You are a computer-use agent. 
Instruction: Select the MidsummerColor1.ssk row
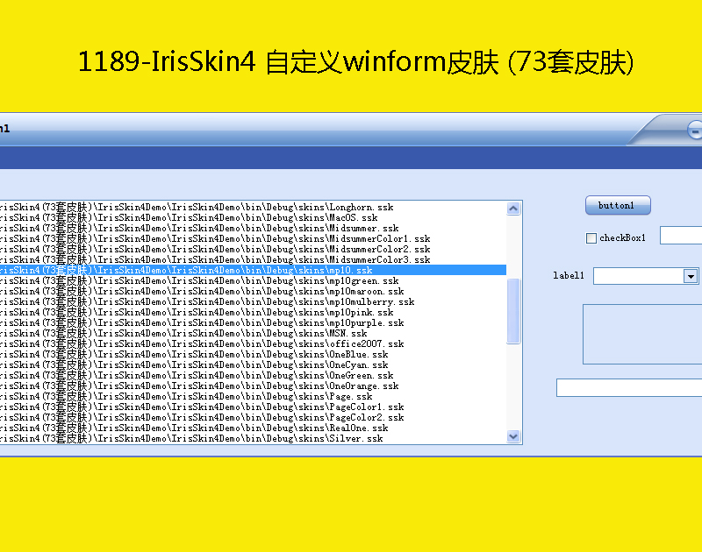click(x=253, y=238)
